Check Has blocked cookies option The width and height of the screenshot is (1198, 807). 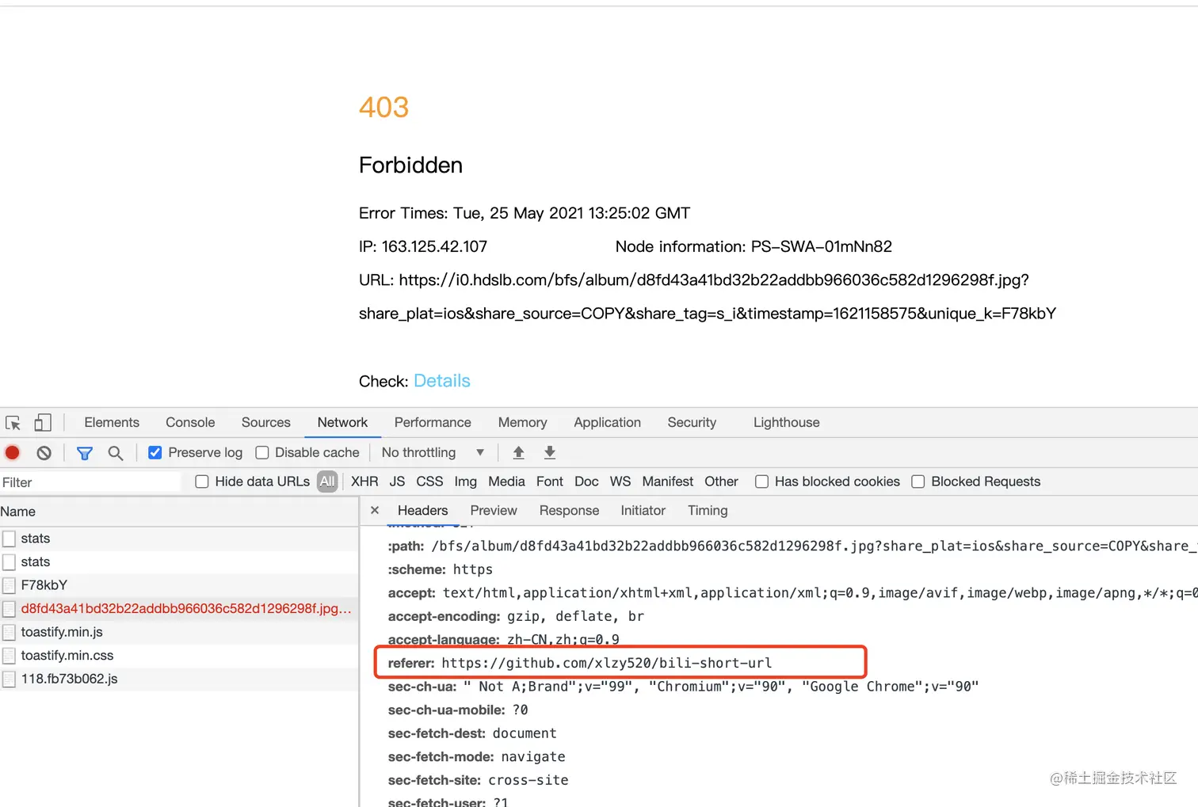[x=761, y=482]
